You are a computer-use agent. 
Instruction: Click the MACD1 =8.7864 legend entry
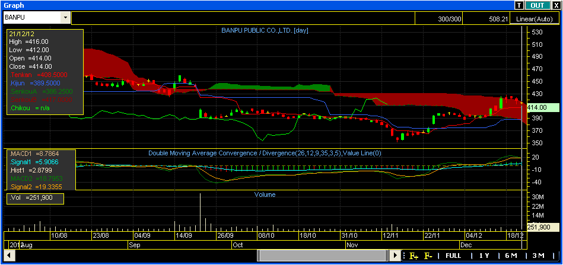[35, 154]
